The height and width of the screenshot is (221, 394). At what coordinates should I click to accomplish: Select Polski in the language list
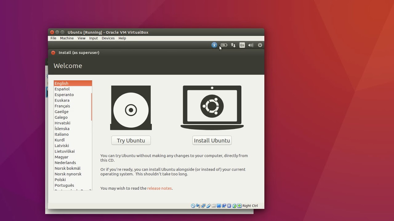tap(73, 180)
